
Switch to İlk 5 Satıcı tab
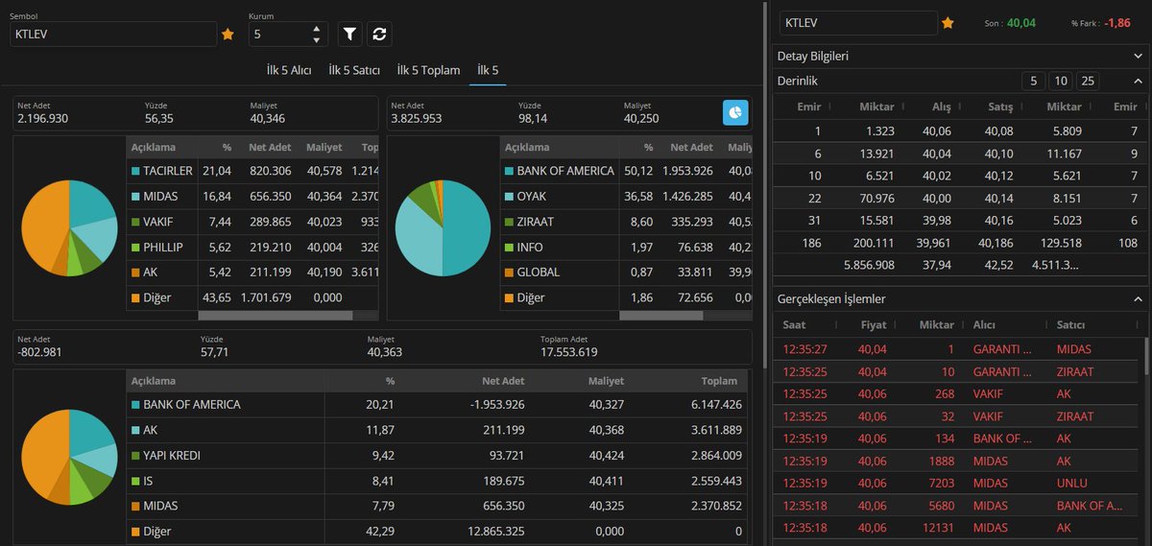pyautogui.click(x=354, y=70)
